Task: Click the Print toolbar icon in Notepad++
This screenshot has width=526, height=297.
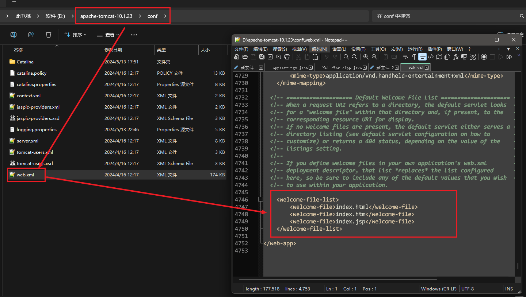Action: point(287,57)
